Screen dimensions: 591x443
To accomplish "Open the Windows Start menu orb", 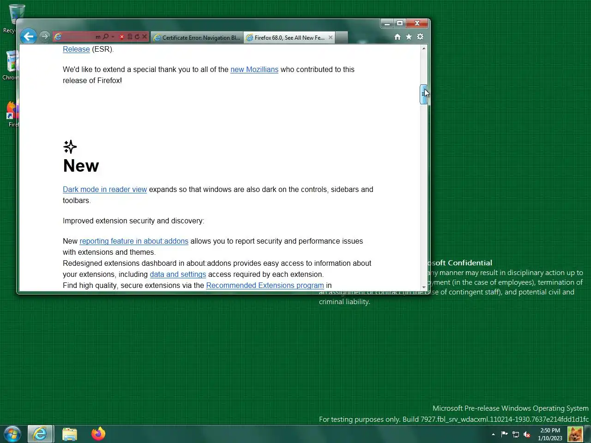I will [12, 434].
